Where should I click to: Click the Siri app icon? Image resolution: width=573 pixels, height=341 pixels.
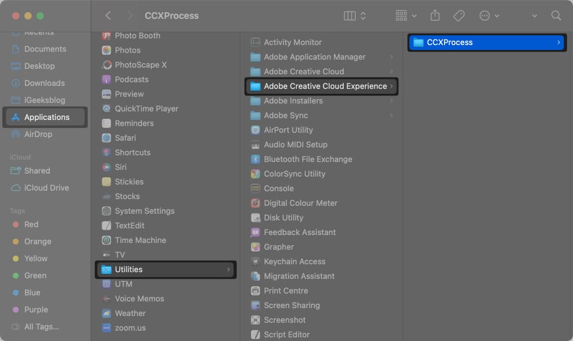click(106, 167)
